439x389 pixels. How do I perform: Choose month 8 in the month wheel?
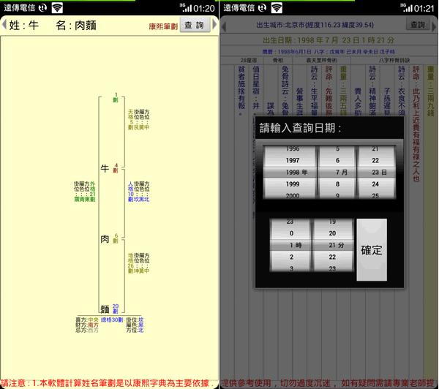click(x=337, y=184)
